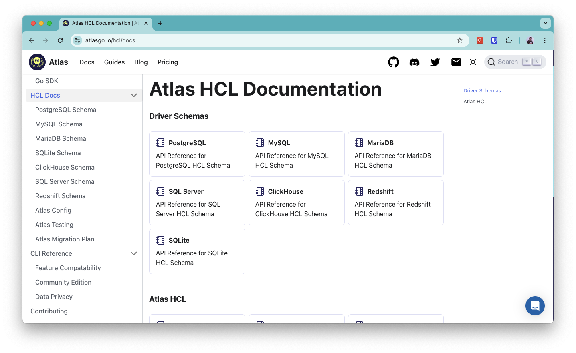Open the Guides navigation menu item
The width and height of the screenshot is (576, 353).
click(x=114, y=62)
